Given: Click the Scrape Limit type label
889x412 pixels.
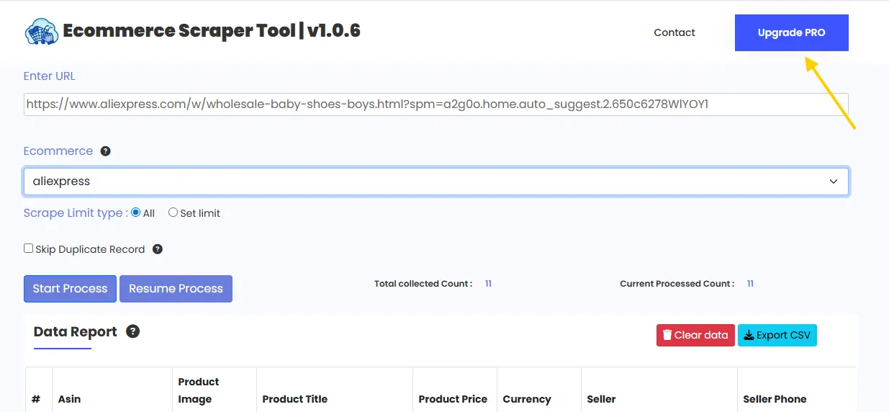Looking at the screenshot, I should click(76, 213).
